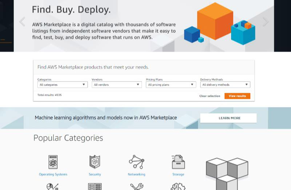The image size is (291, 190).
Task: Advance the banner with the right arrow
Action: pyautogui.click(x=266, y=22)
